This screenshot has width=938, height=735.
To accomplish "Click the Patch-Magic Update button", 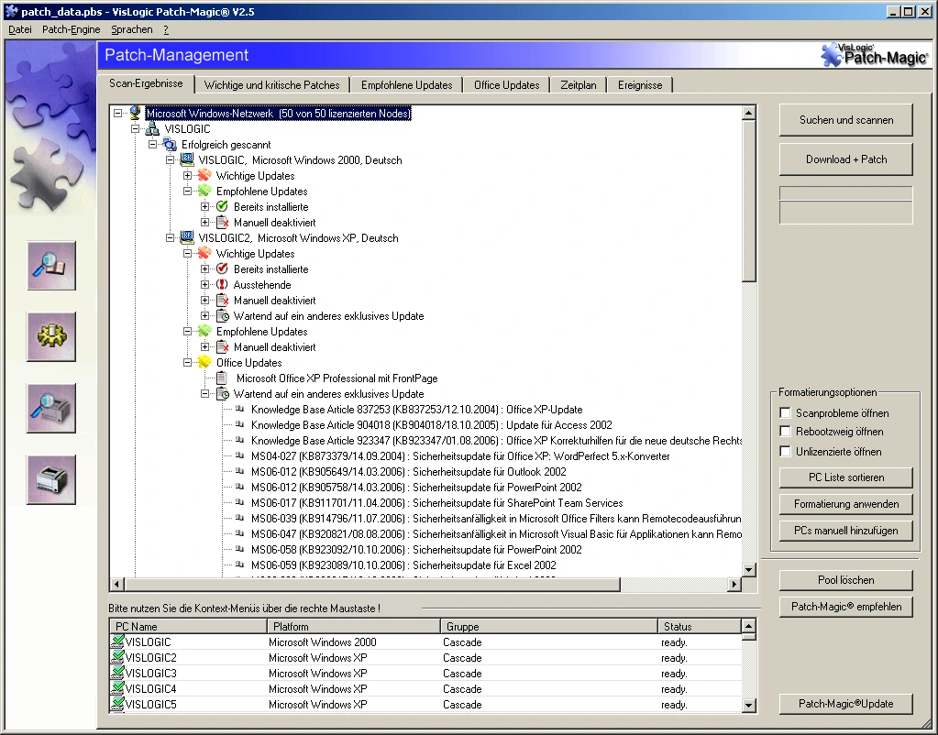I will click(846, 703).
